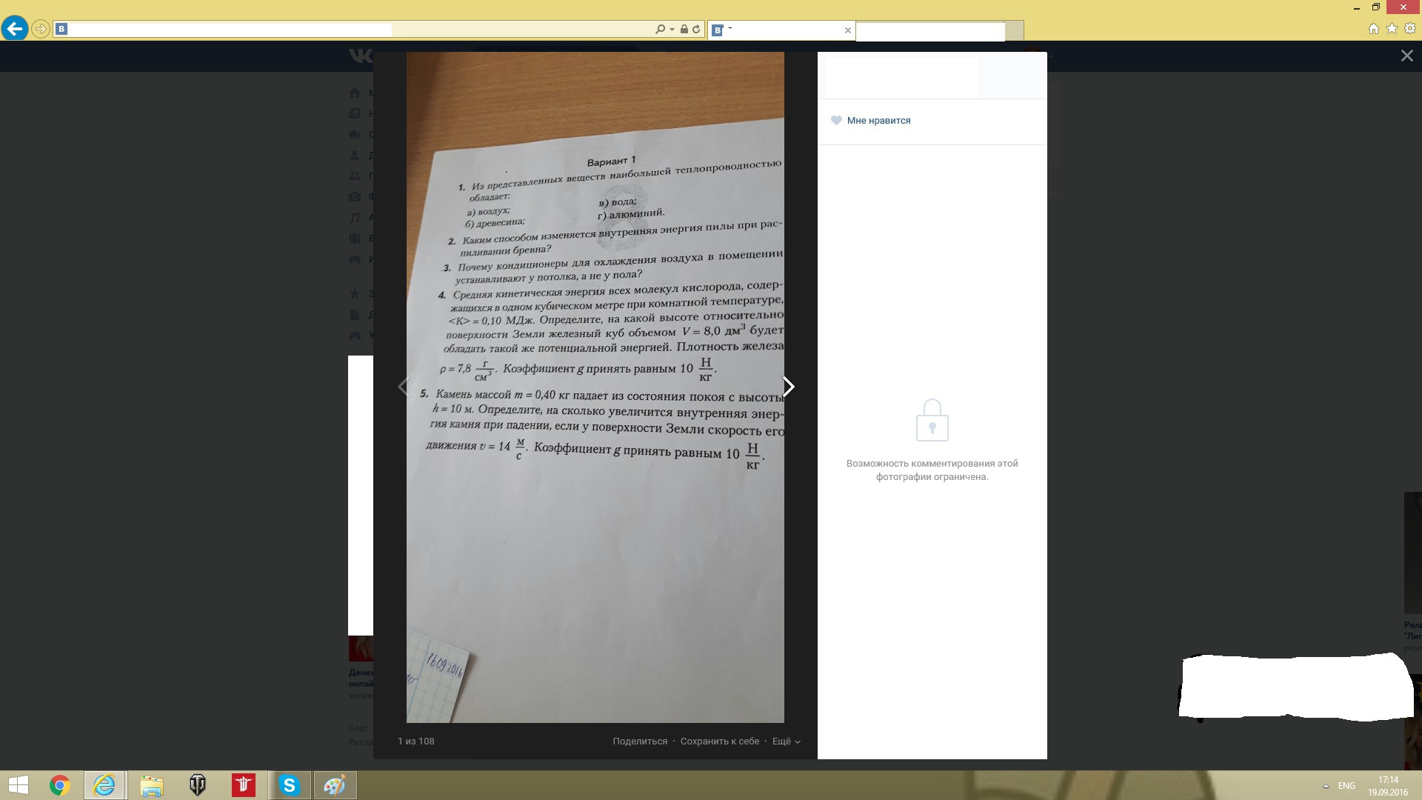Click the 'Поделиться' share link
Screen dimensions: 1422x800
pos(640,741)
